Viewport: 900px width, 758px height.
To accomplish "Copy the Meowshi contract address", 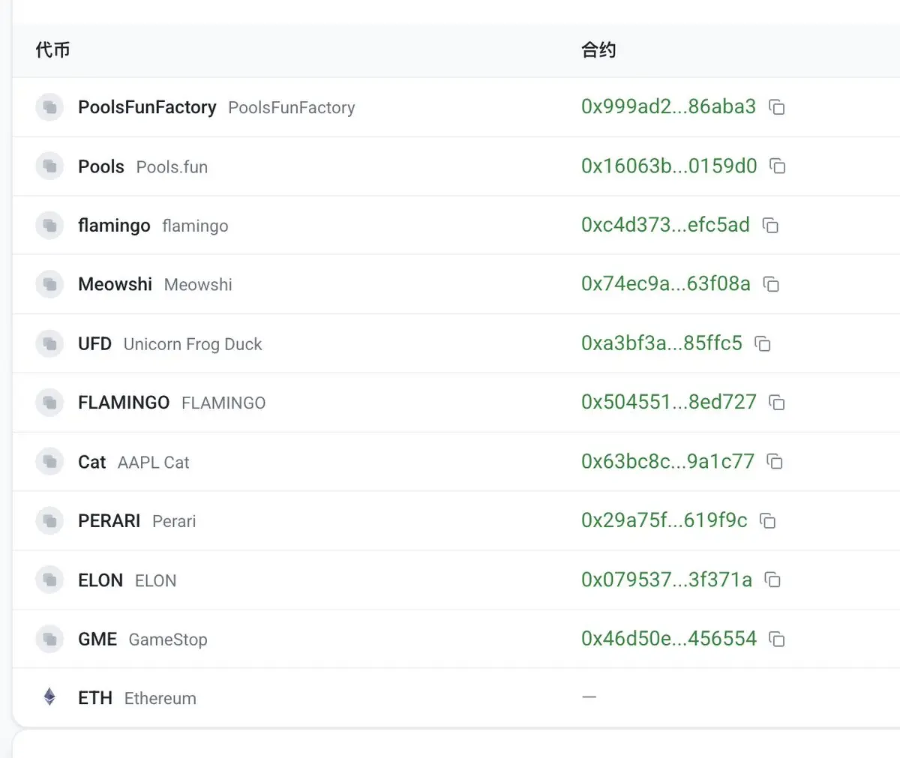I will pyautogui.click(x=771, y=284).
